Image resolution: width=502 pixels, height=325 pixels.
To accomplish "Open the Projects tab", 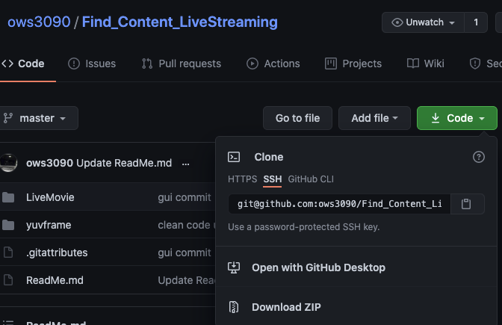I will [x=353, y=64].
